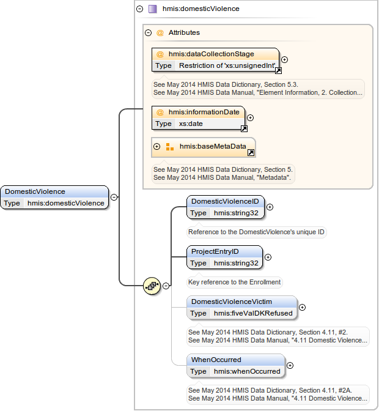Click the hmis:domesticViolence complex type icon

(x=152, y=9)
